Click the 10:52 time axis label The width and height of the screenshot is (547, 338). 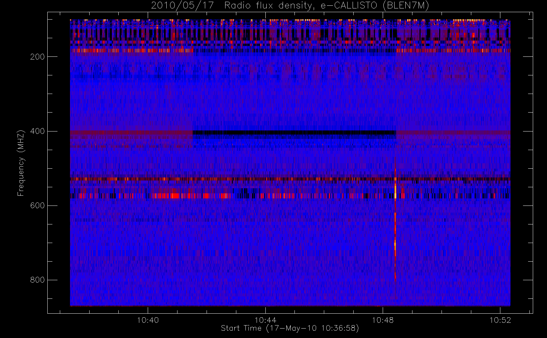[x=500, y=320]
